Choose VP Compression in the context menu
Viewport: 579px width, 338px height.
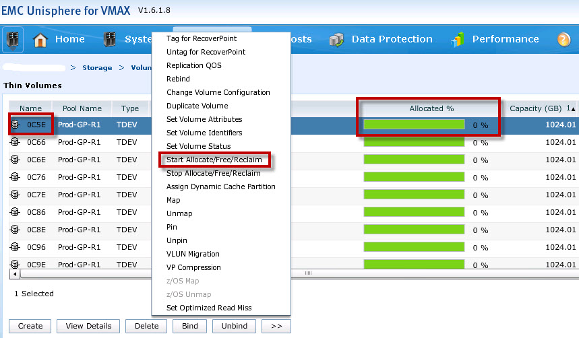(193, 267)
